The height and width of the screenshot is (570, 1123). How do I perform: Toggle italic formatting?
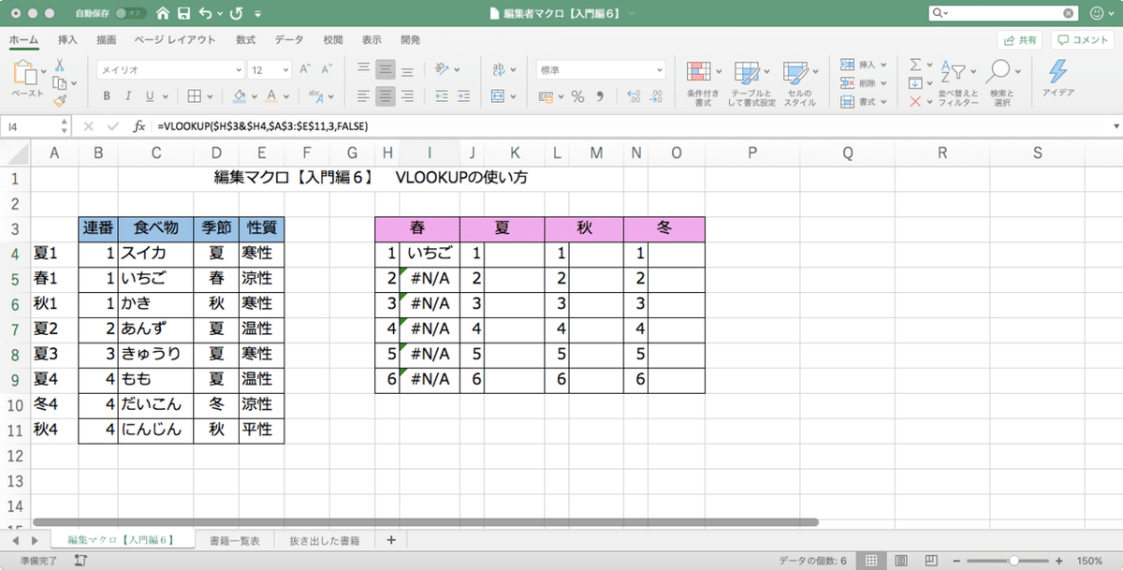[128, 95]
